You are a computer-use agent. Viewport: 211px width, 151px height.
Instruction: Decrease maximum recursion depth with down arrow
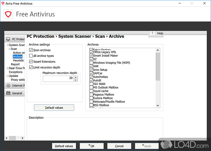click(76, 80)
